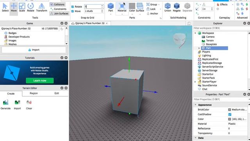The width and height of the screenshot is (250, 141).
Task: Click the Learn now button
Action: (x=40, y=81)
